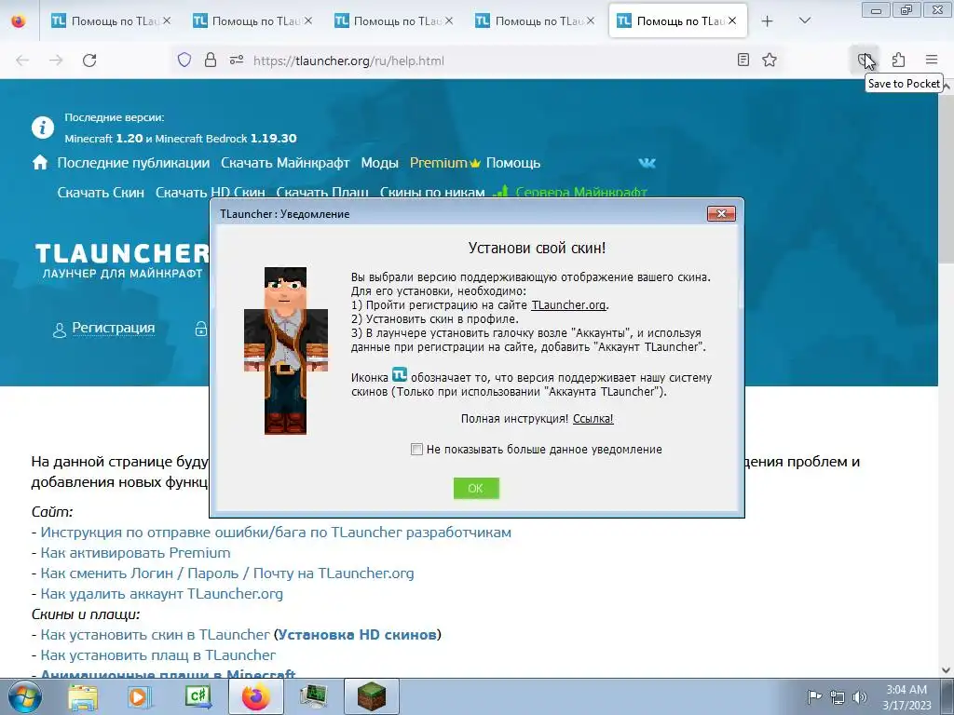Open the TLauncher.org link in dialog

(568, 304)
